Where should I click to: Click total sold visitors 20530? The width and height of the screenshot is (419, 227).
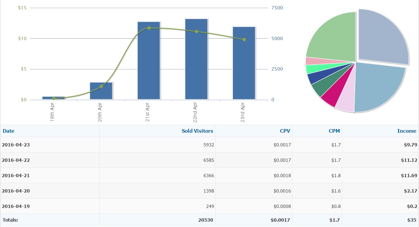tap(206, 220)
